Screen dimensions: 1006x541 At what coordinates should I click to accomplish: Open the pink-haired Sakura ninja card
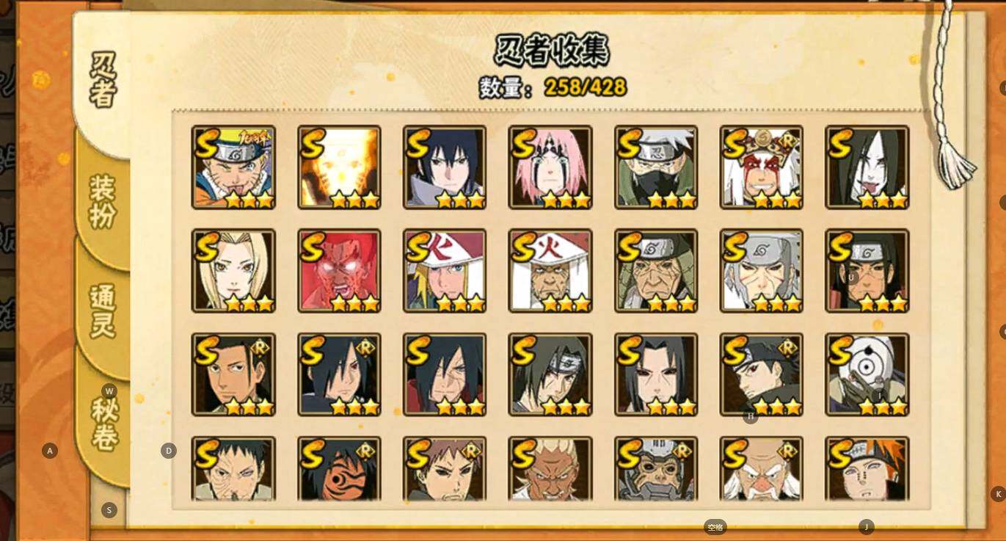coord(550,167)
